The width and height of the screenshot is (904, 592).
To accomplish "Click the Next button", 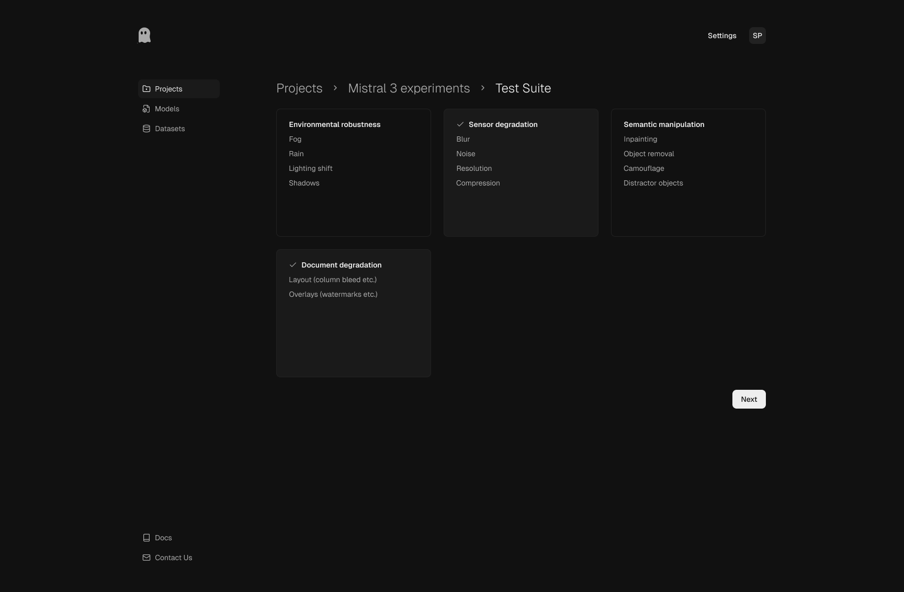I will click(749, 399).
